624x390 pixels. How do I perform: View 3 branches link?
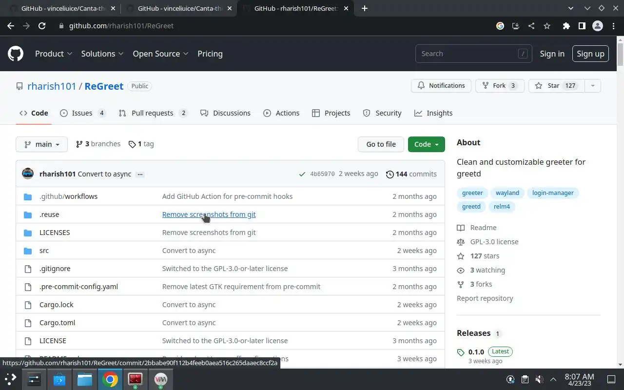pyautogui.click(x=98, y=144)
